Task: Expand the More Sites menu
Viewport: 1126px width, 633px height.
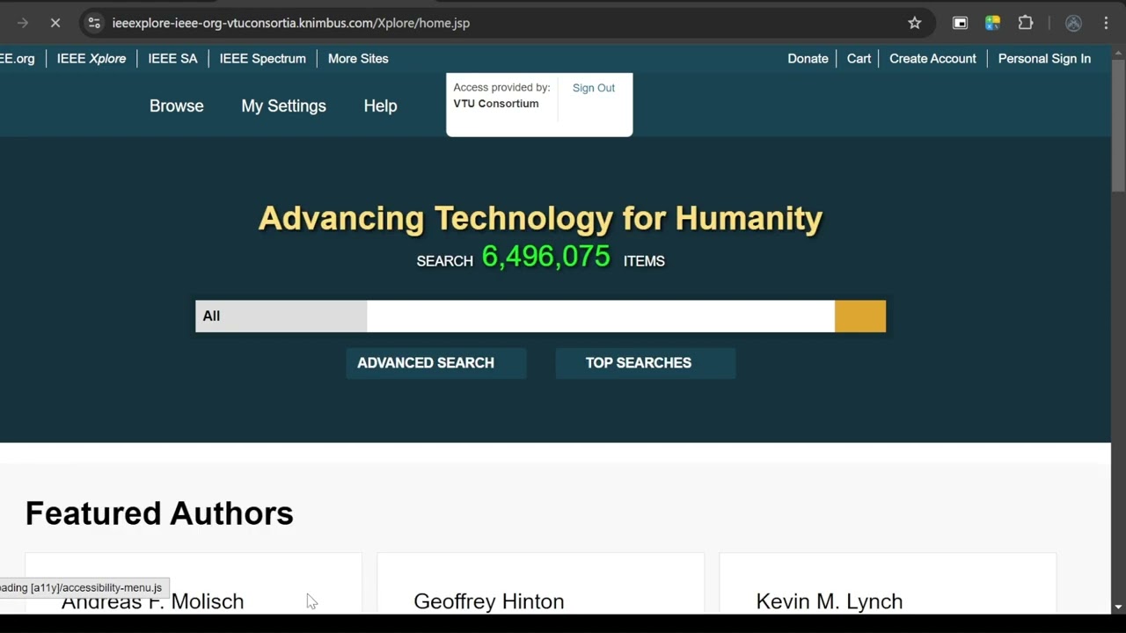Action: [x=358, y=59]
